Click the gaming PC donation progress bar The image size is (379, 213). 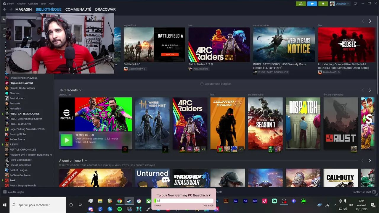coord(184,201)
